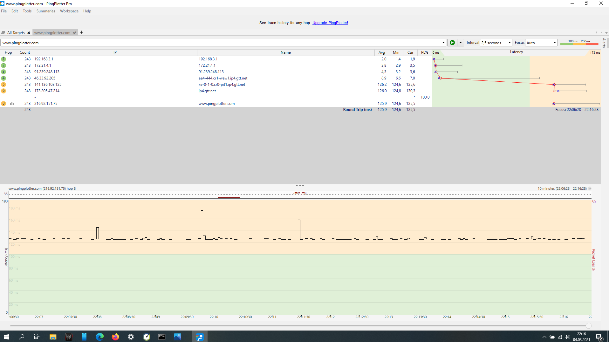
Task: Open Microsoft Edge from the taskbar
Action: pyautogui.click(x=99, y=337)
